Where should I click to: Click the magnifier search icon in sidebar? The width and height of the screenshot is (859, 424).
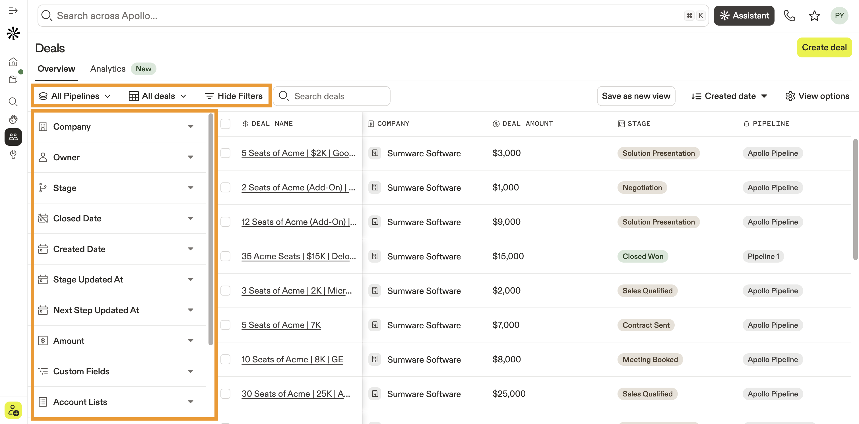click(x=13, y=101)
